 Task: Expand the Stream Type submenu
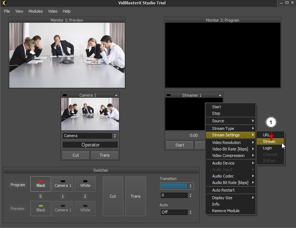(x=230, y=128)
